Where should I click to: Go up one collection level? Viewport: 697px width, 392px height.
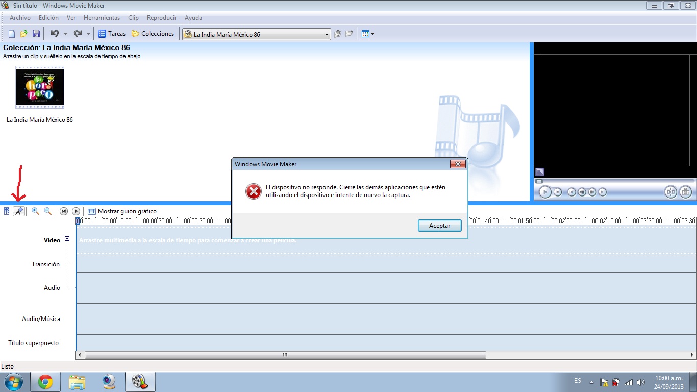pos(337,34)
